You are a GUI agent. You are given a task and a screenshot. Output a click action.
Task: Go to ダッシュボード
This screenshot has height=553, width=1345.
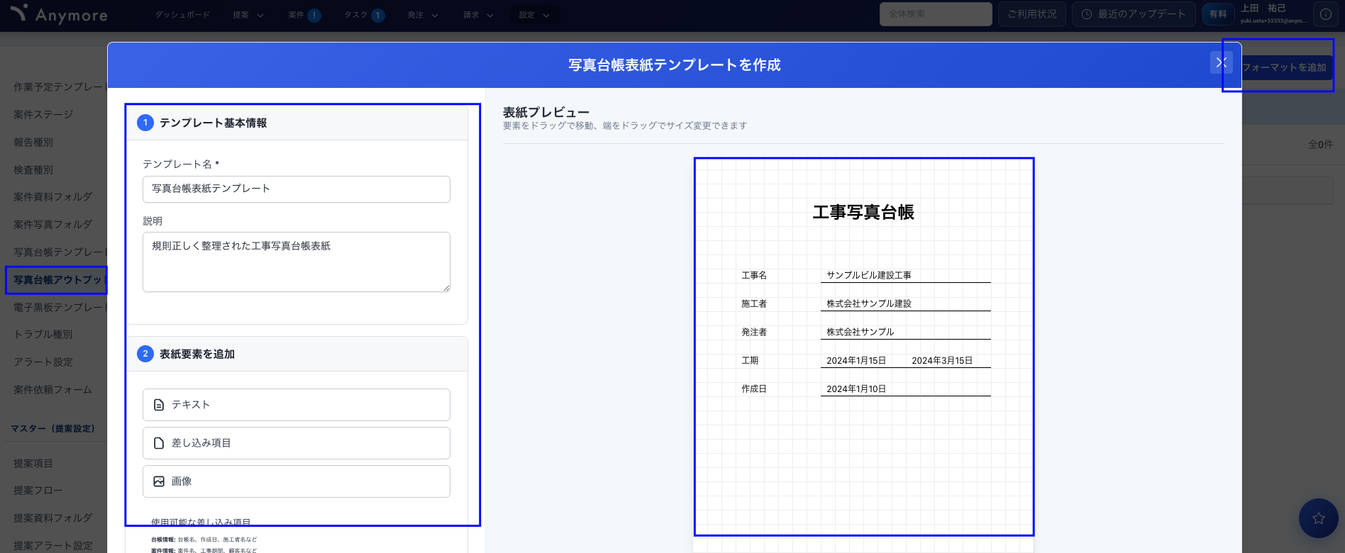pos(182,15)
